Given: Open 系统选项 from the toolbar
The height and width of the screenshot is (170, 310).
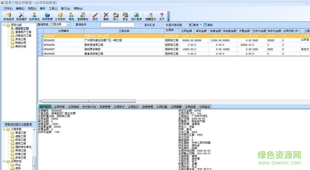Looking at the screenshot, I should tap(8, 16).
